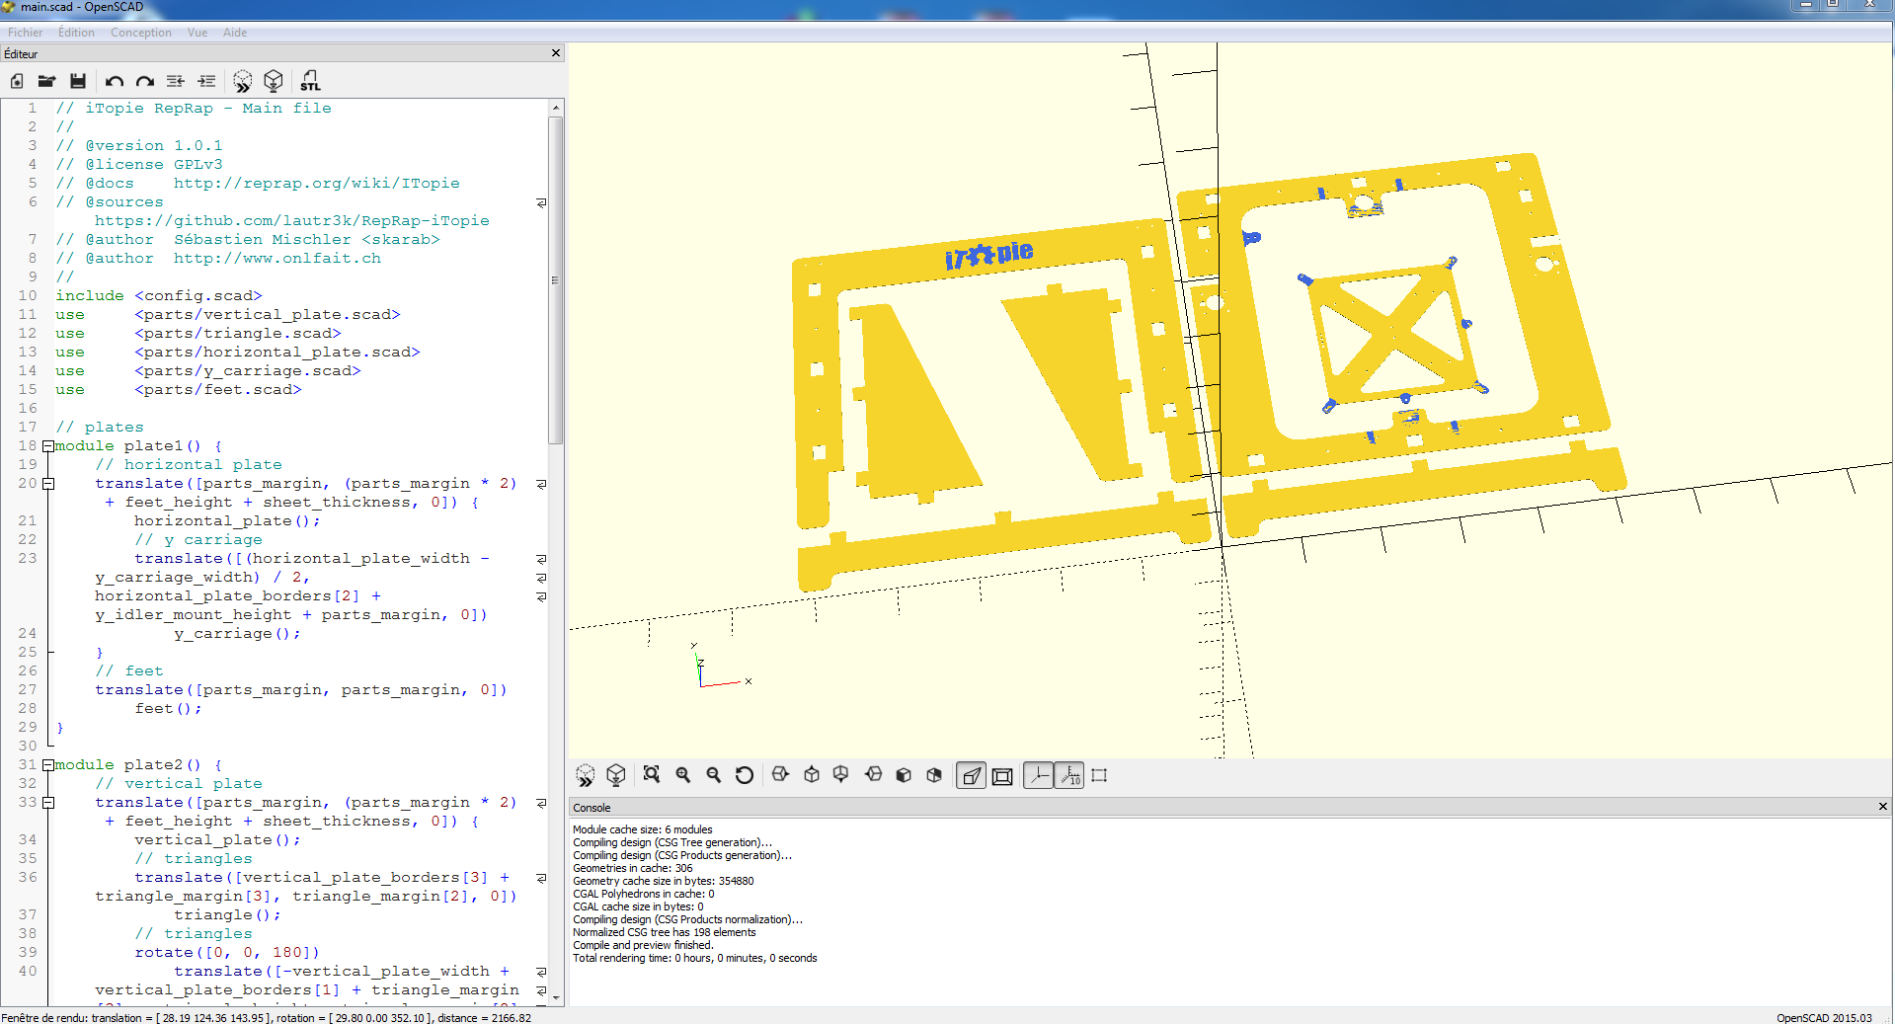The image size is (1895, 1024).
Task: Switch to the Back view
Action: coord(934,775)
